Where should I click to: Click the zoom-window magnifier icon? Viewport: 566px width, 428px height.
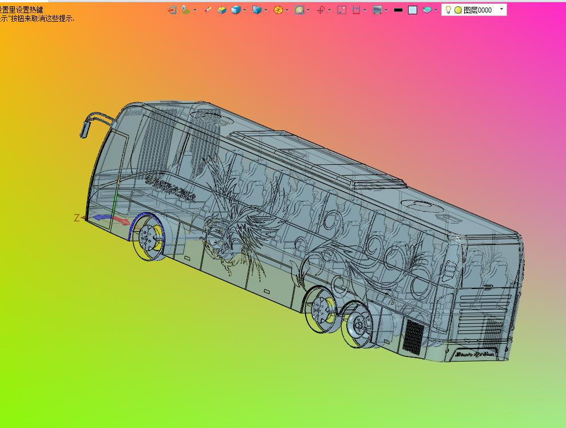[x=299, y=10]
